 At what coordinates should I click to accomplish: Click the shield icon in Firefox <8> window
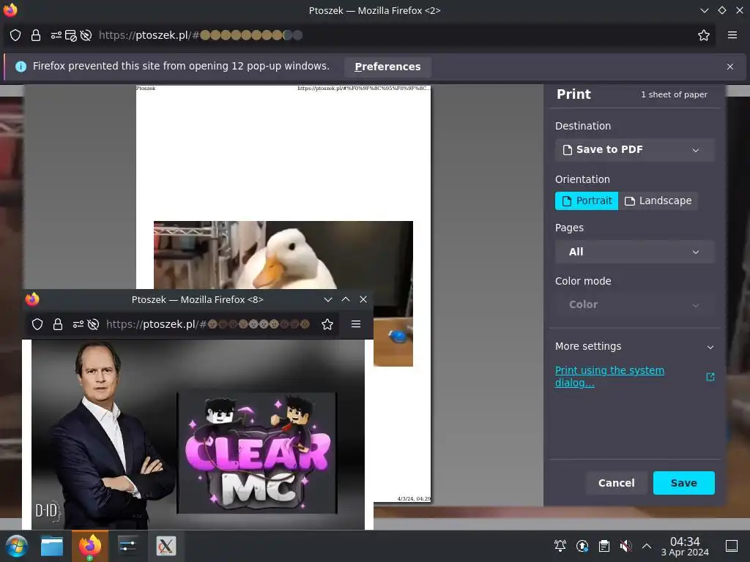(37, 324)
